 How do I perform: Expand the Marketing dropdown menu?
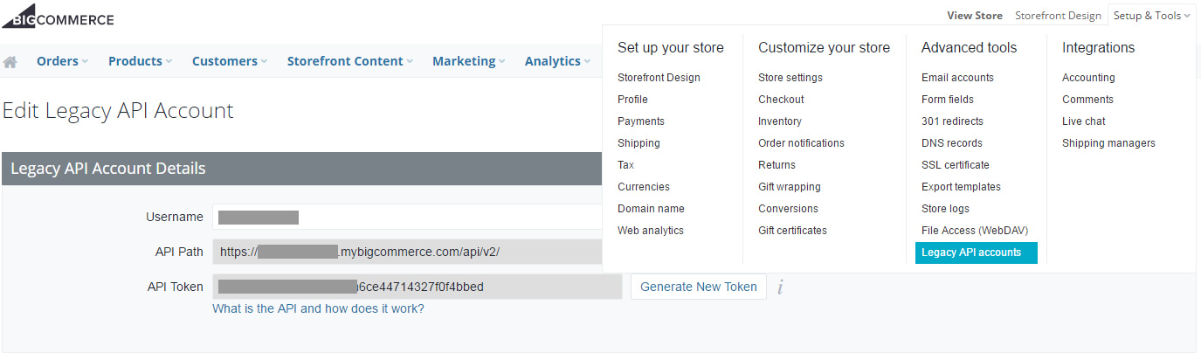click(x=469, y=61)
